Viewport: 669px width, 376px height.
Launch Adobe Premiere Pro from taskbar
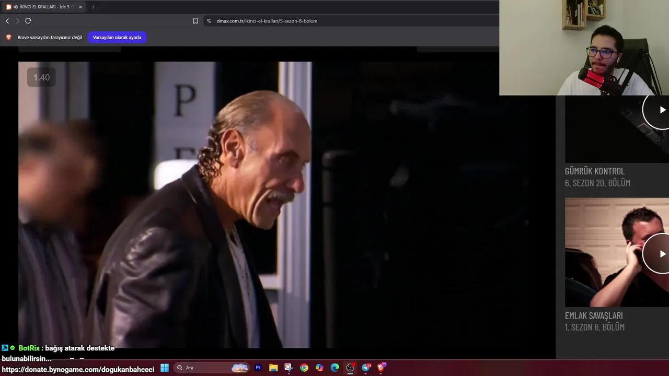tap(258, 368)
